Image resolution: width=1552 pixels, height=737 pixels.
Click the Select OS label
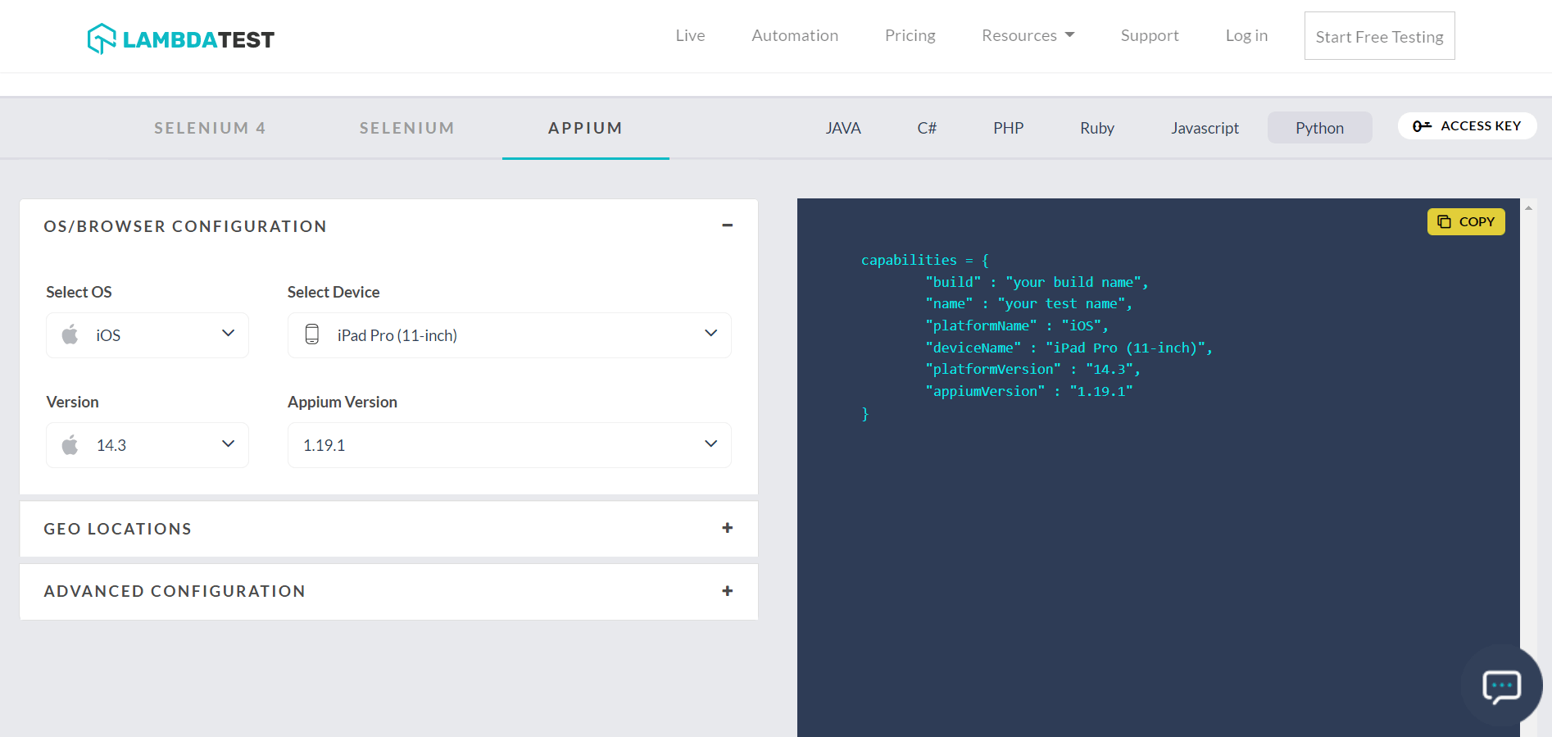[x=79, y=292]
